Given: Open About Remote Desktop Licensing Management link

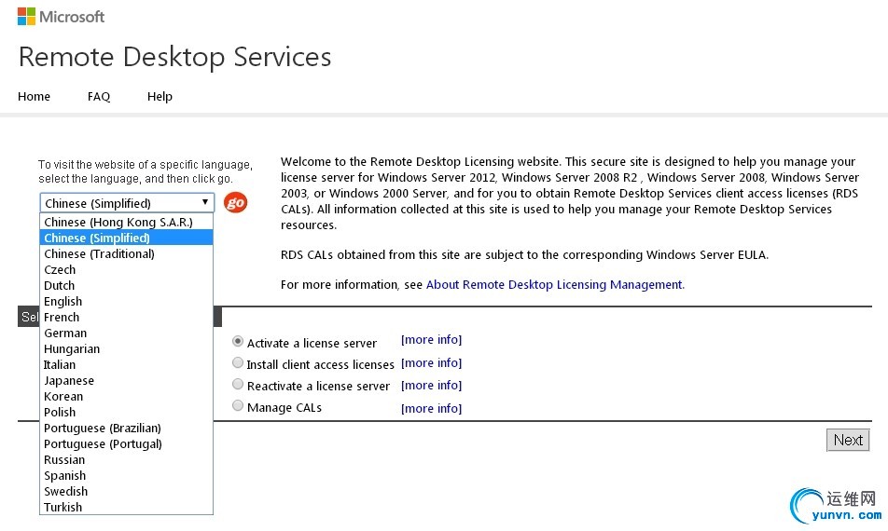Looking at the screenshot, I should pos(555,284).
